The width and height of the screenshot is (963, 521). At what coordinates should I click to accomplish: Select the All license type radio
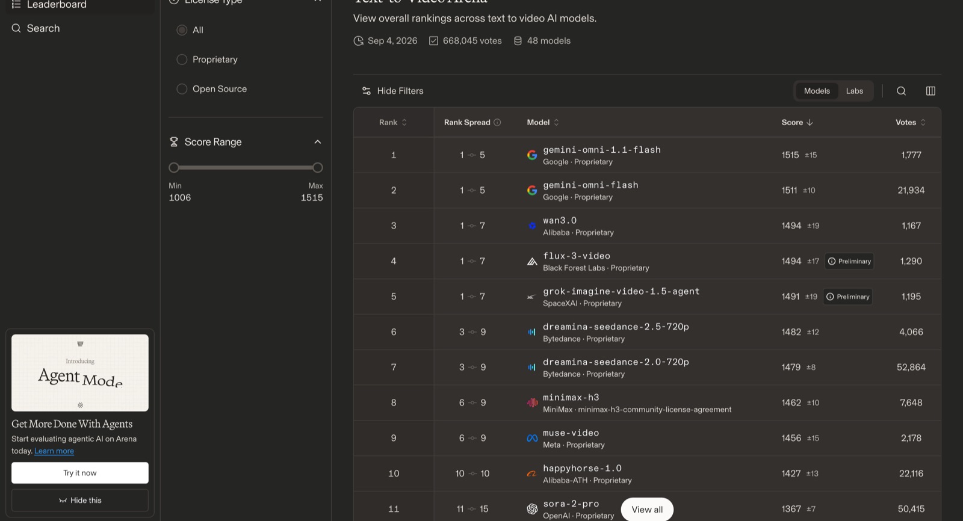pyautogui.click(x=182, y=30)
